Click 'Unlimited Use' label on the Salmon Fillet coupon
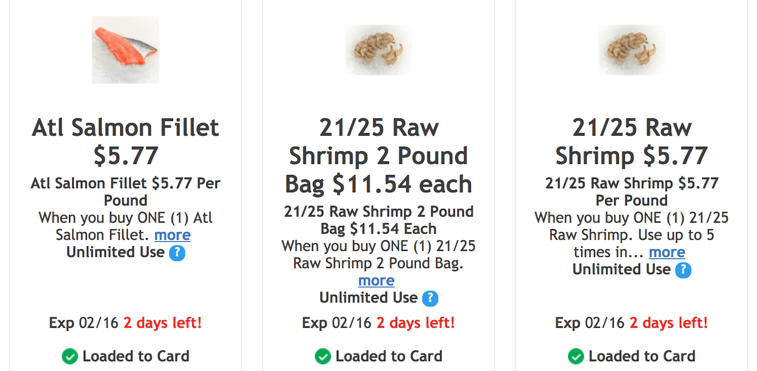Image resolution: width=757 pixels, height=371 pixels. pyautogui.click(x=115, y=252)
